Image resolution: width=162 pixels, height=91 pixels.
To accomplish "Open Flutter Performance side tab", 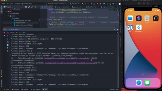I will click(x=120, y=13).
